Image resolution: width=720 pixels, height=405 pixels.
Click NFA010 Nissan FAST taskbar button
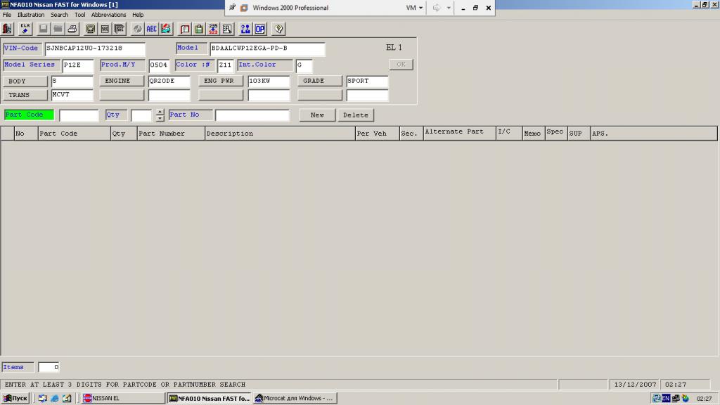(x=210, y=398)
